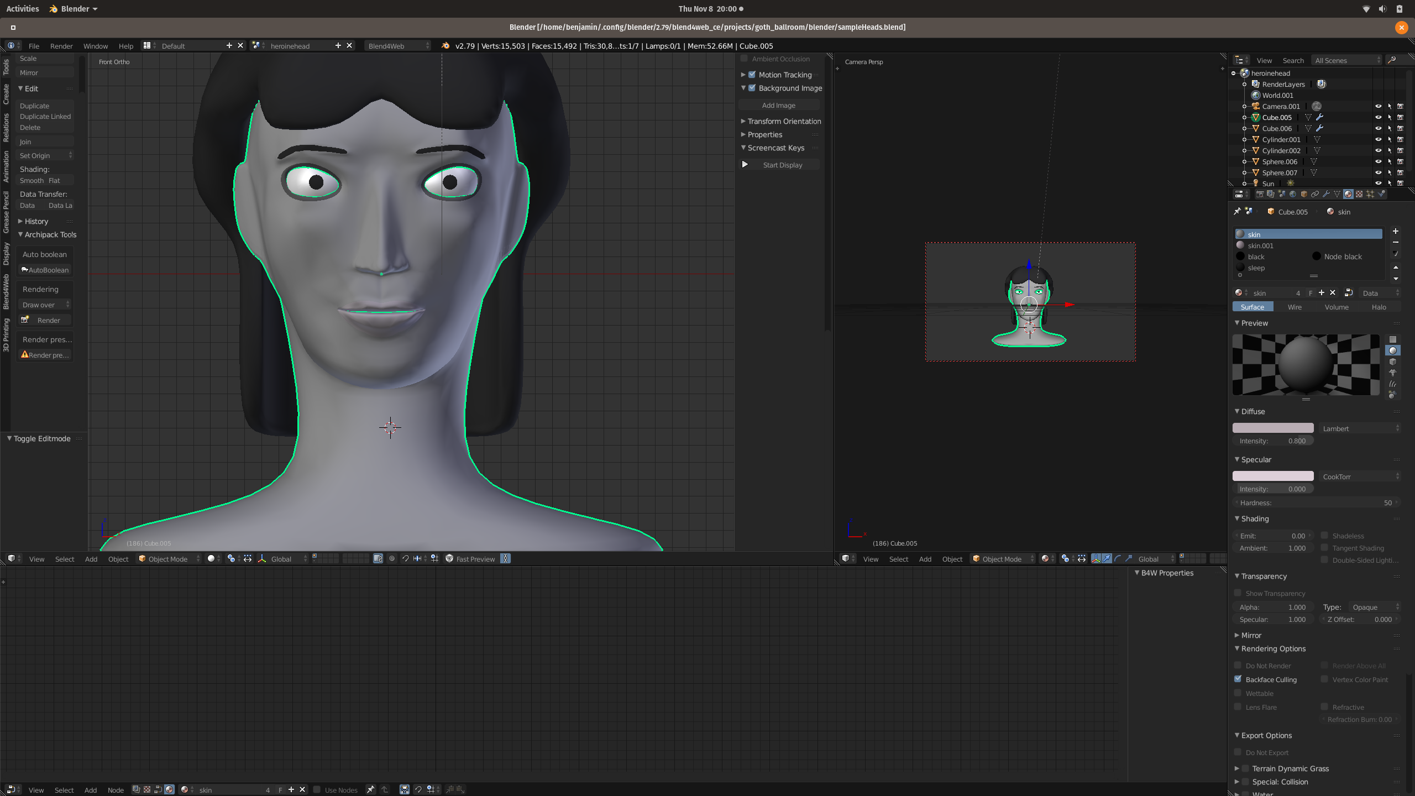Open the Window menu

pos(95,46)
